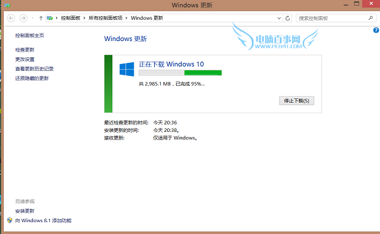Click the Windows 更新 page heading
Viewport: 380px width, 234px height.
tap(125, 39)
